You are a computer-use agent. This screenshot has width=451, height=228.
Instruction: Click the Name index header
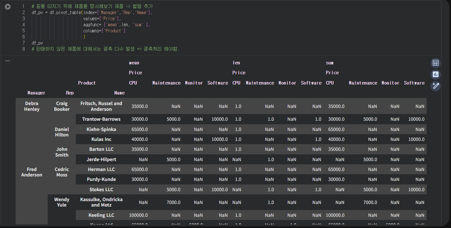coord(119,93)
